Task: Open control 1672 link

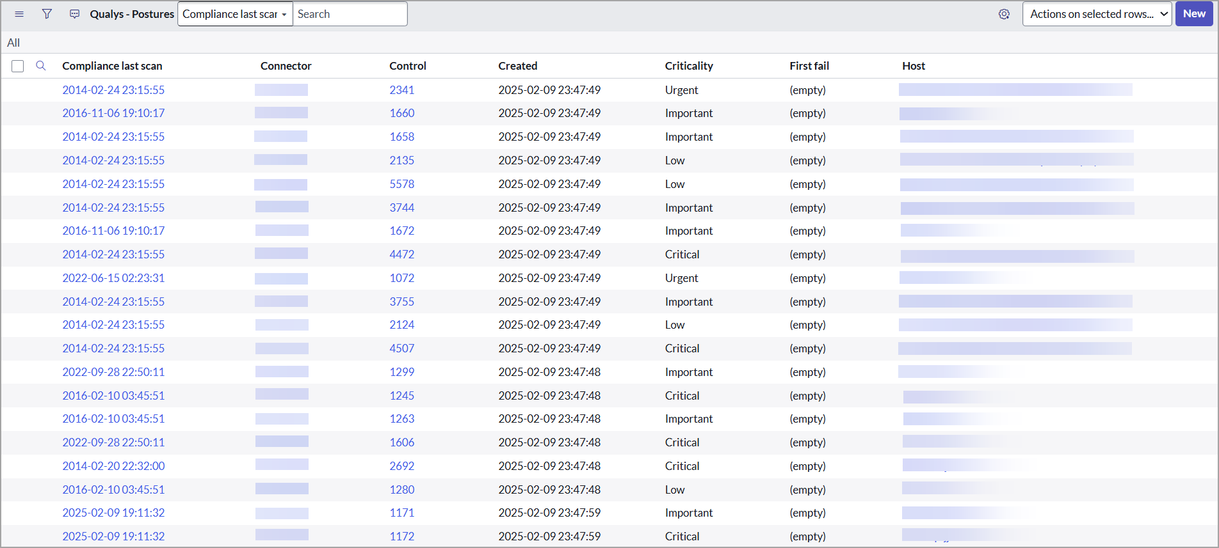Action: pyautogui.click(x=402, y=231)
